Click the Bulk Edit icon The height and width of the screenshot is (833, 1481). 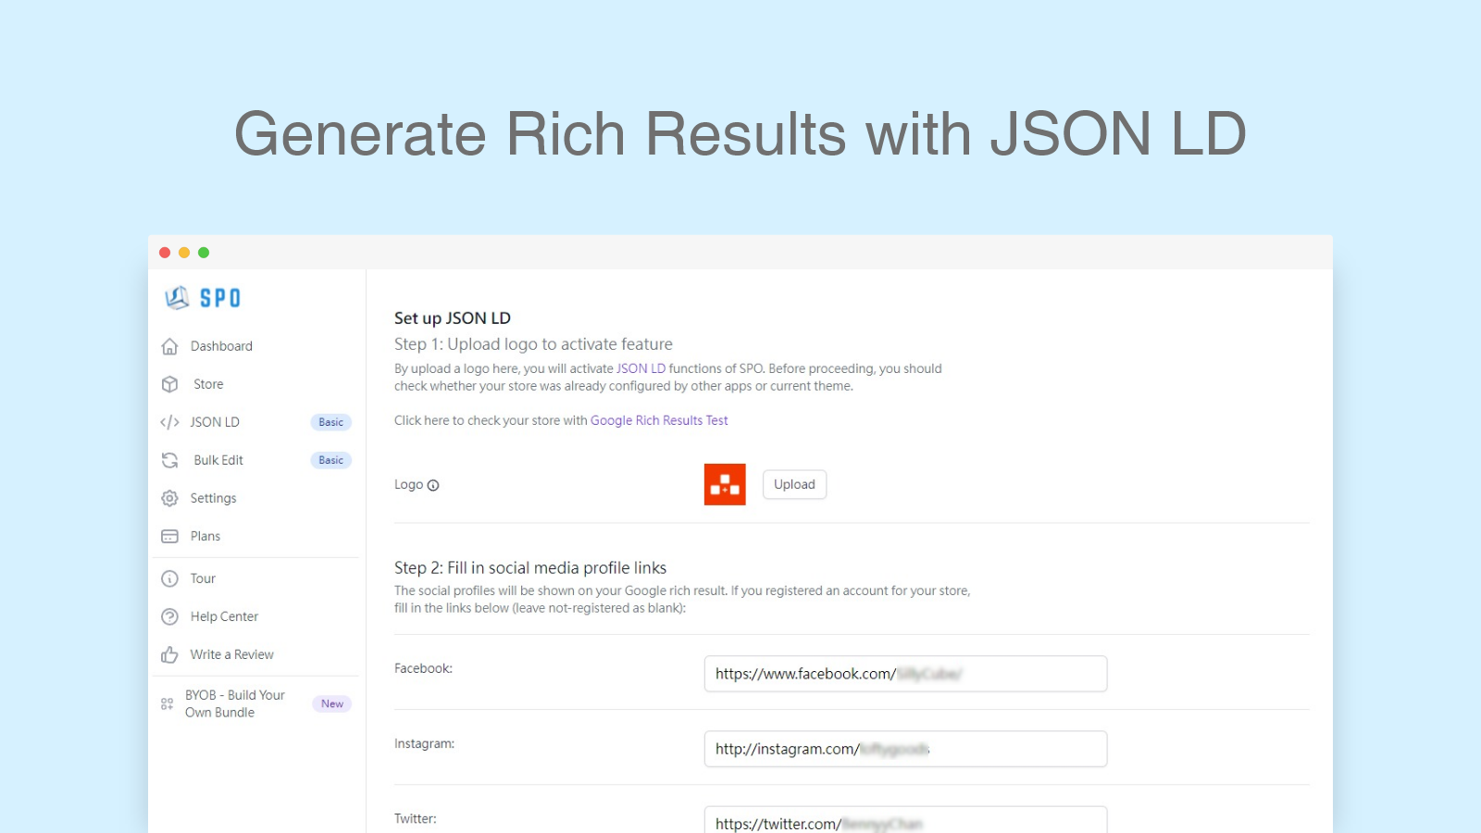(169, 460)
